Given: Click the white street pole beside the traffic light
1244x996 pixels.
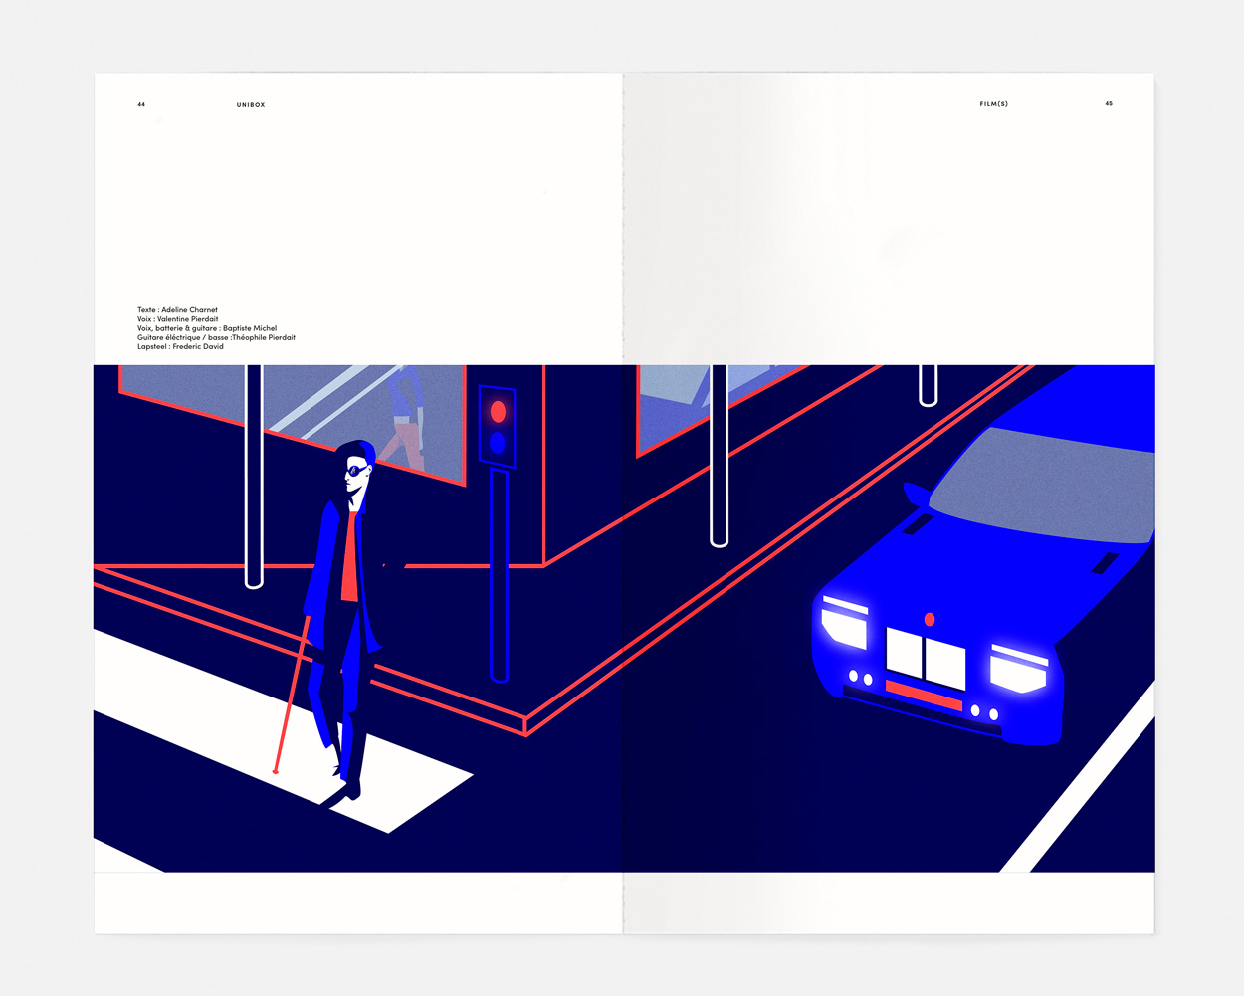Looking at the screenshot, I should point(254,478).
